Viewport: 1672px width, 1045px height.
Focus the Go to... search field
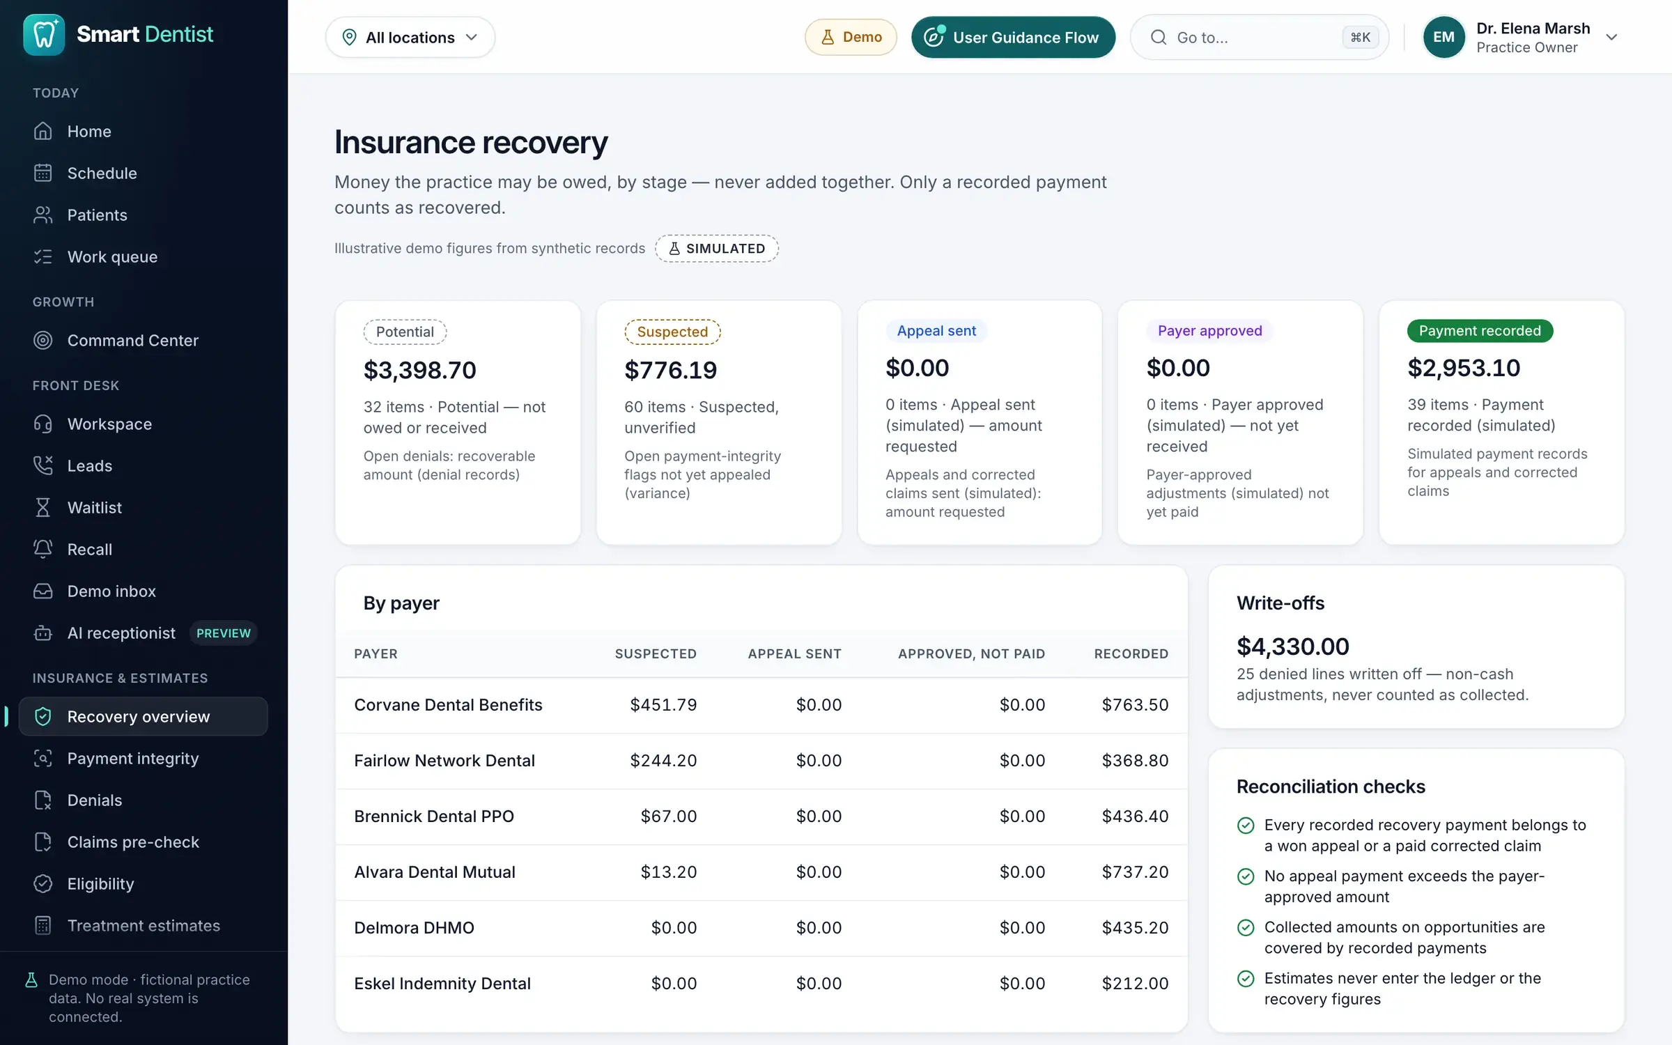click(x=1260, y=37)
